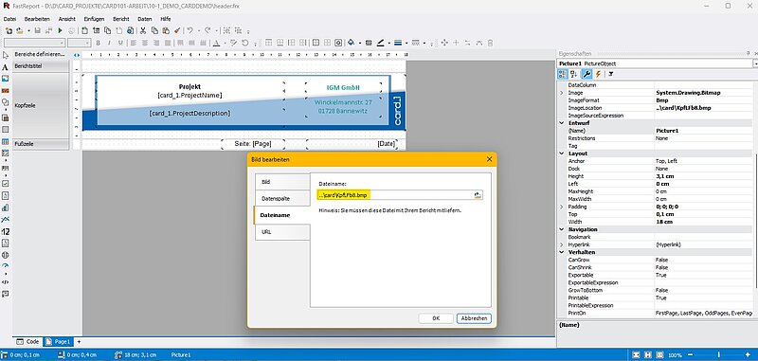758x361 pixels.
Task: Open the Einfügen menu
Action: click(94, 19)
